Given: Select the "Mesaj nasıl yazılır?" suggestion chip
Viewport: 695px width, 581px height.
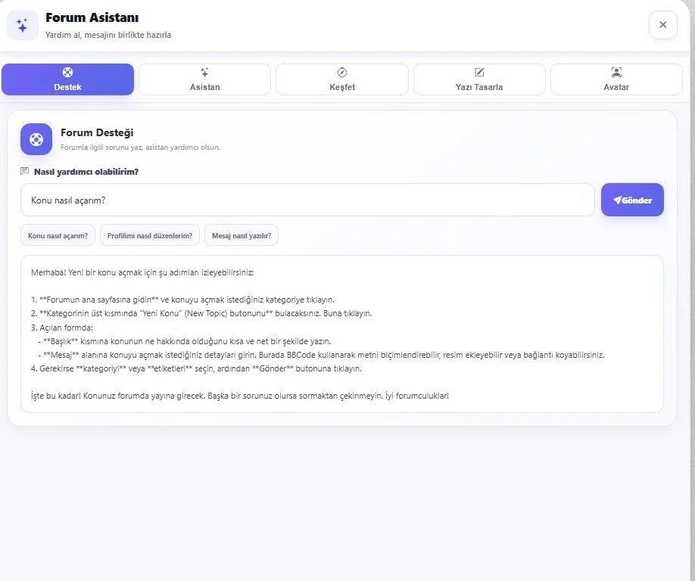Looking at the screenshot, I should 242,235.
